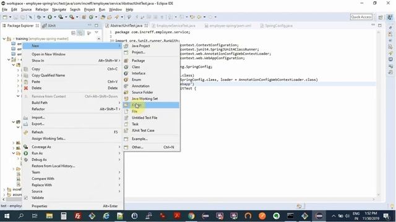396x222 pixels.
Task: Select File in the New submenu
Action: [x=151, y=111]
